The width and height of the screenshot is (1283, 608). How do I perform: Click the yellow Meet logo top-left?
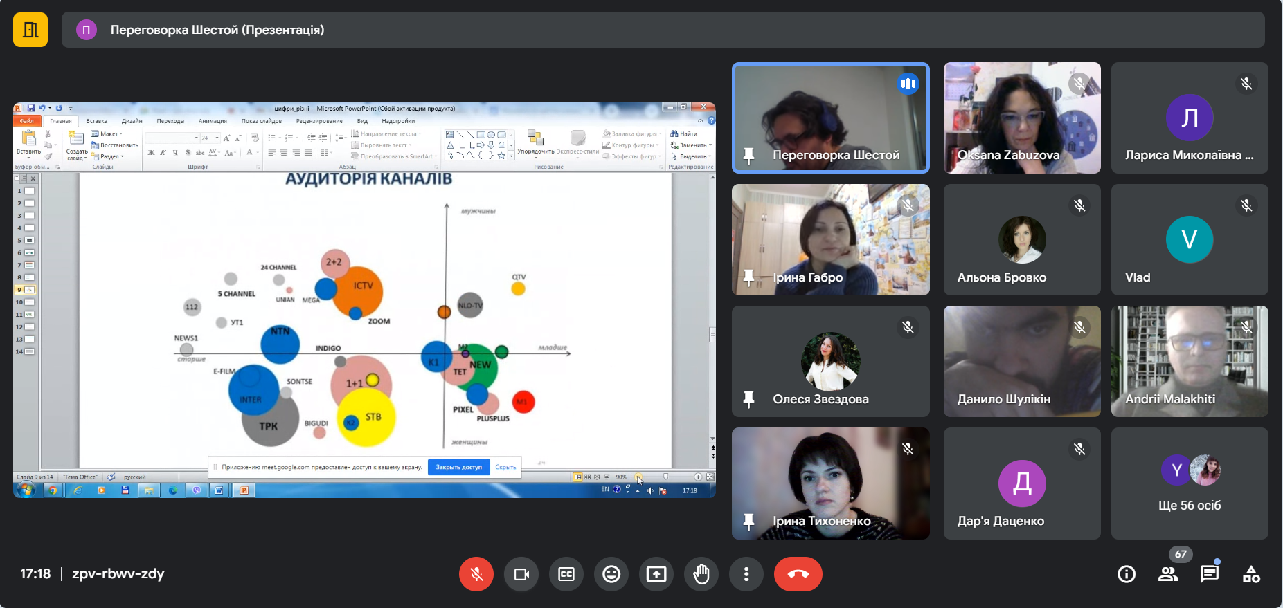point(30,30)
